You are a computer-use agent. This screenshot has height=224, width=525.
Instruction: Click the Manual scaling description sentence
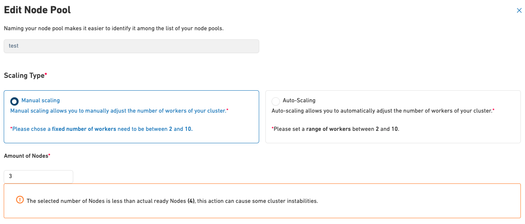[119, 111]
